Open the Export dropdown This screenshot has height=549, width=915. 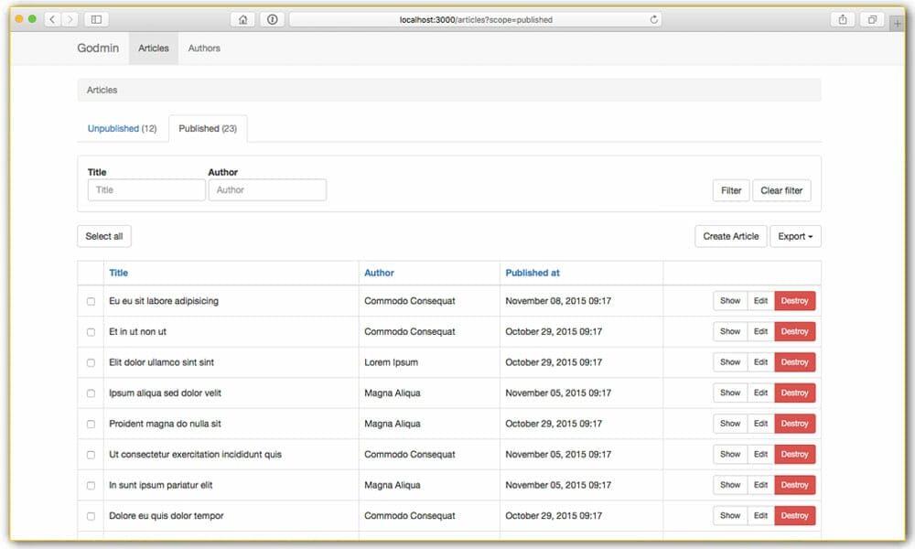pyautogui.click(x=795, y=236)
